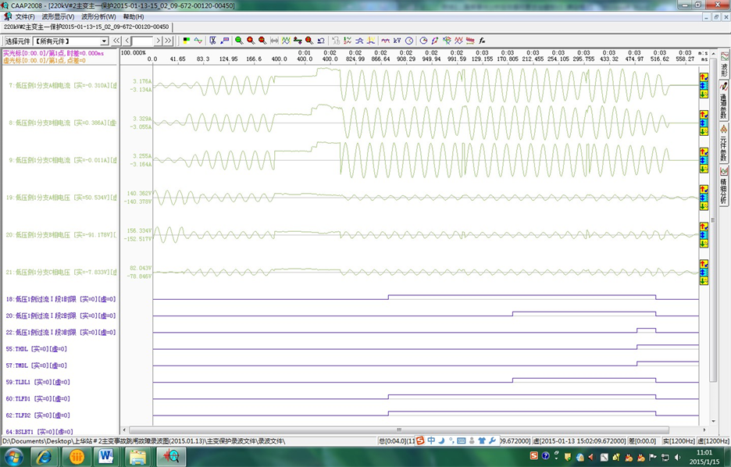Click the clock icon next to kV
This screenshot has width=731, height=467.
pyautogui.click(x=408, y=41)
